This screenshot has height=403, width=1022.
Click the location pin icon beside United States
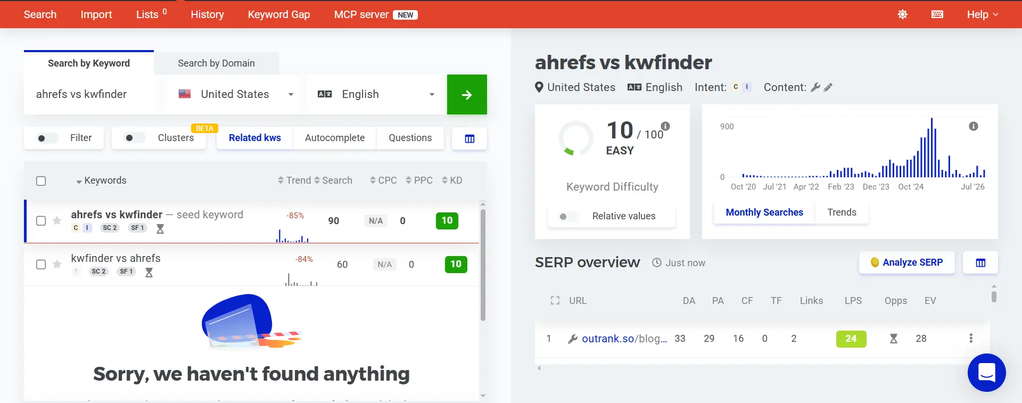(x=539, y=87)
